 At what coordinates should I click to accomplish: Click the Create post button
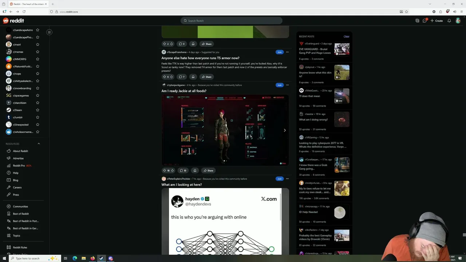[x=437, y=21]
